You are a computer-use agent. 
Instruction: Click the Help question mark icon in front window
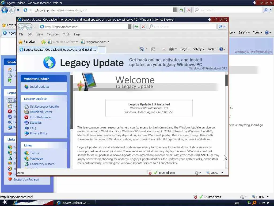(x=221, y=49)
